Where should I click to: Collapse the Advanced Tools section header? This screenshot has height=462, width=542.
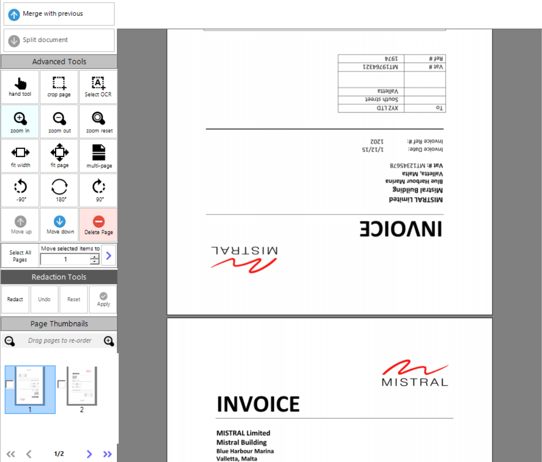pos(59,62)
